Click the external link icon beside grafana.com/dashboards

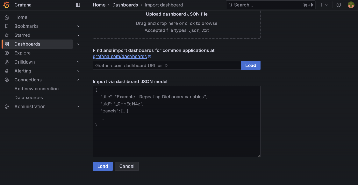tap(150, 56)
